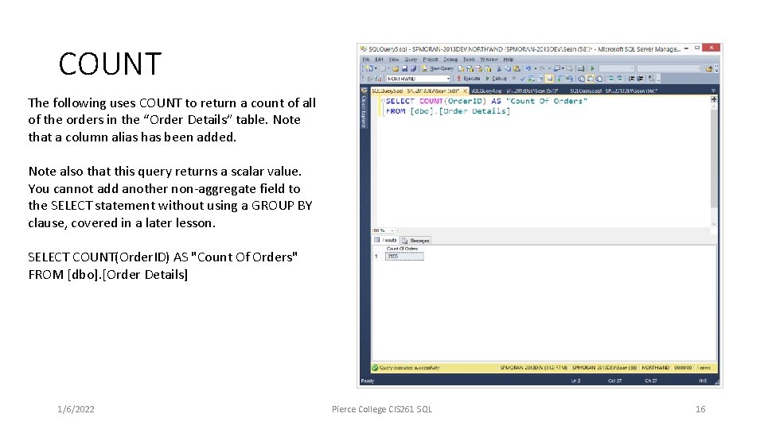Click the Redo arrow icon

pyautogui.click(x=541, y=68)
